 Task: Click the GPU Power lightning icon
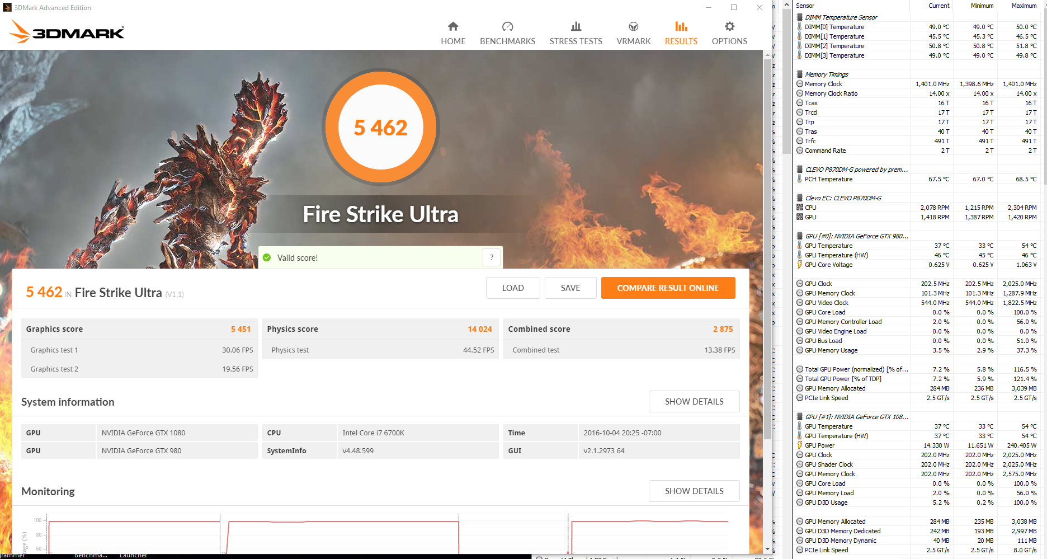[x=800, y=445]
